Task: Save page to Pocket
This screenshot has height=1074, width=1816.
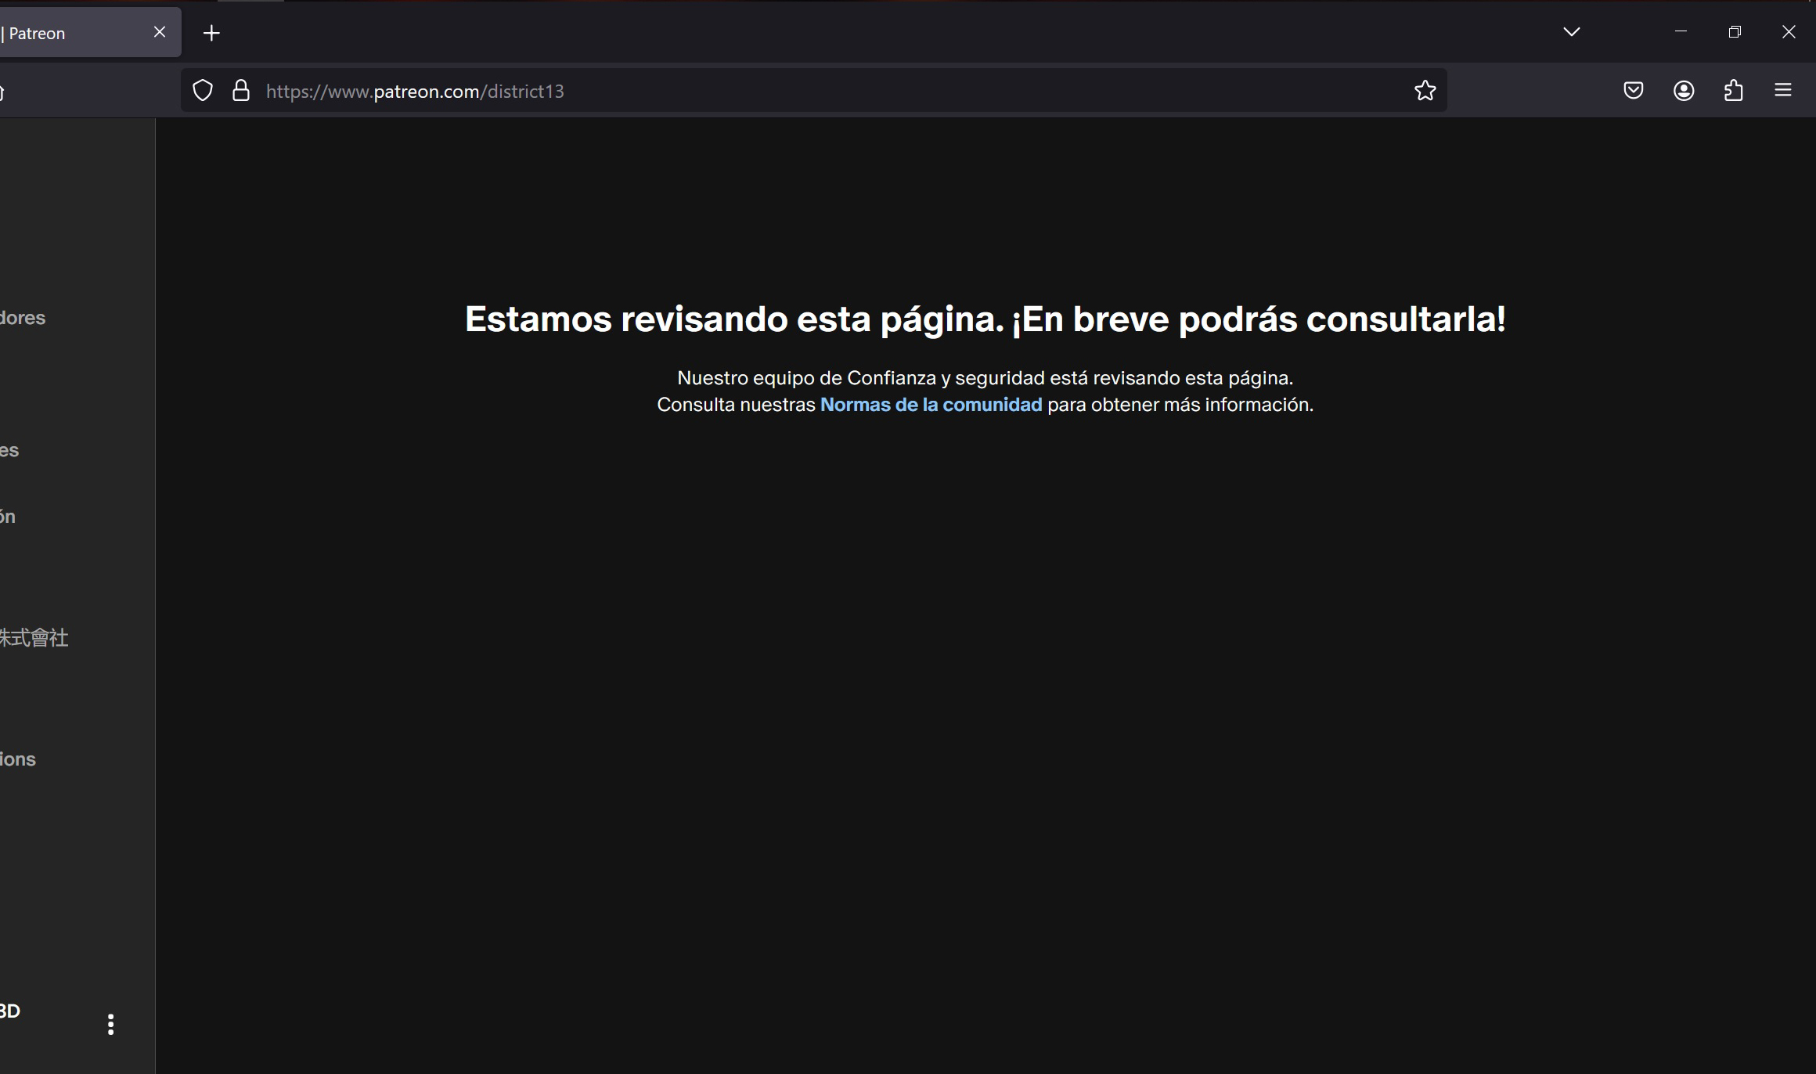Action: [x=1633, y=91]
